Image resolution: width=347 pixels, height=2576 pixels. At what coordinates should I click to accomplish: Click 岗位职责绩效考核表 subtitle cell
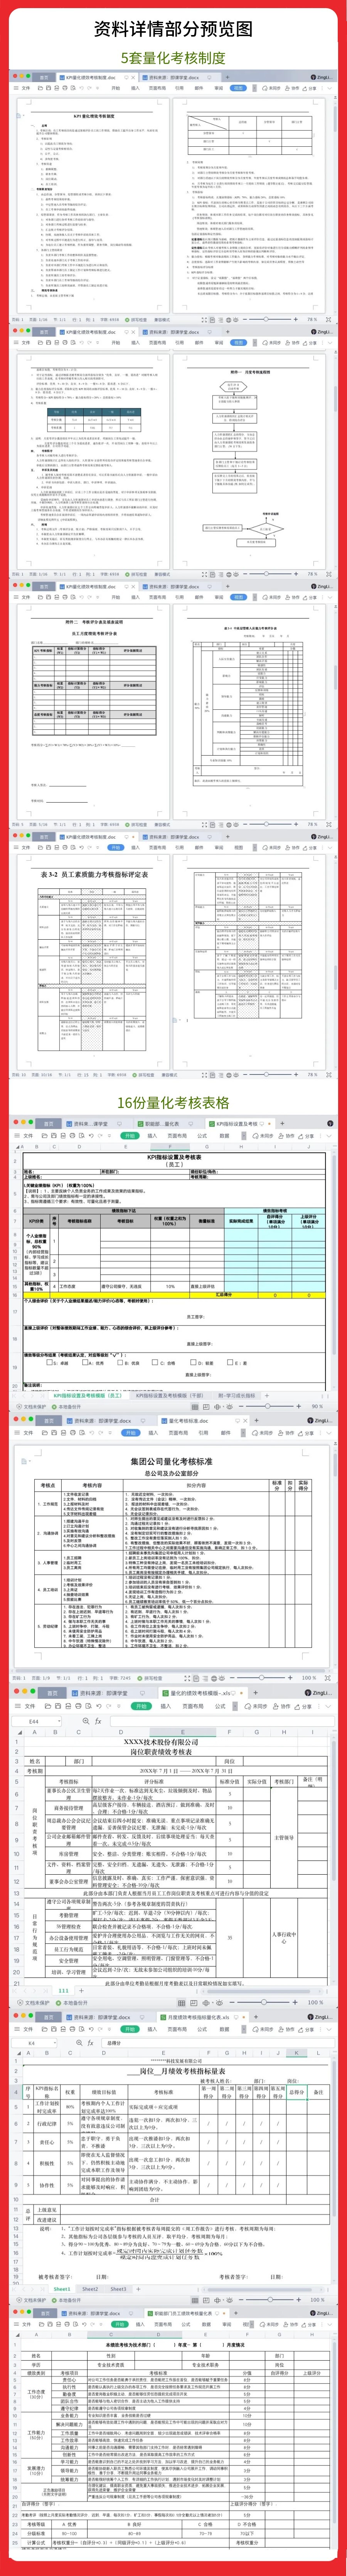tap(162, 1751)
